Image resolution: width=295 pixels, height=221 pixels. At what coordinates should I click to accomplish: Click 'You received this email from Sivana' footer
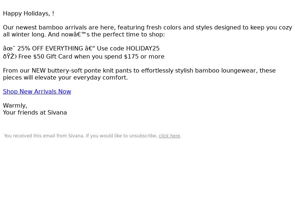[44, 136]
